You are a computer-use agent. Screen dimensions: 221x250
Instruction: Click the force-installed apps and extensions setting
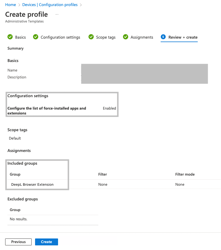[x=47, y=111]
